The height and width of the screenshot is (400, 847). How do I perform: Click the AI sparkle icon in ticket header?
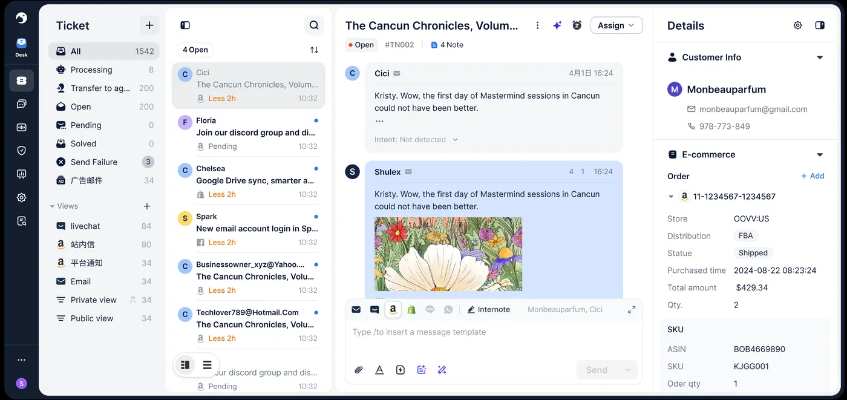pyautogui.click(x=557, y=25)
